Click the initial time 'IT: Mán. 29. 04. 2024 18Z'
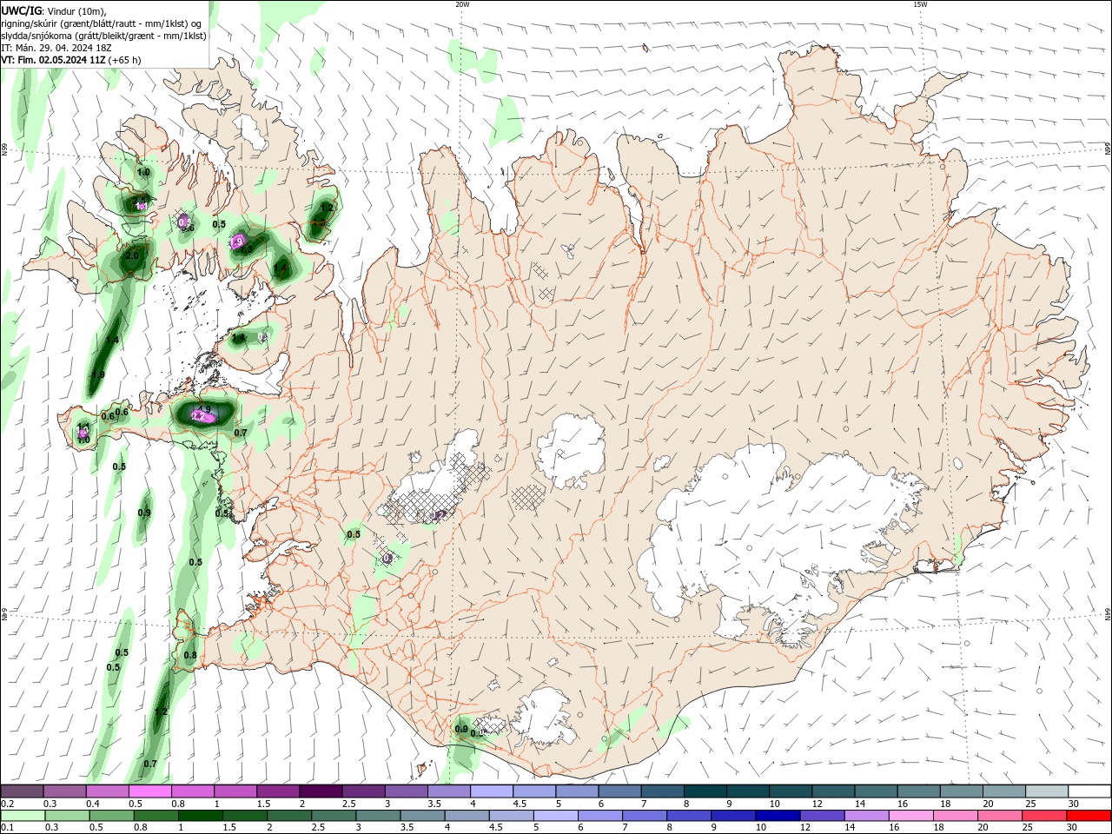 58,48
